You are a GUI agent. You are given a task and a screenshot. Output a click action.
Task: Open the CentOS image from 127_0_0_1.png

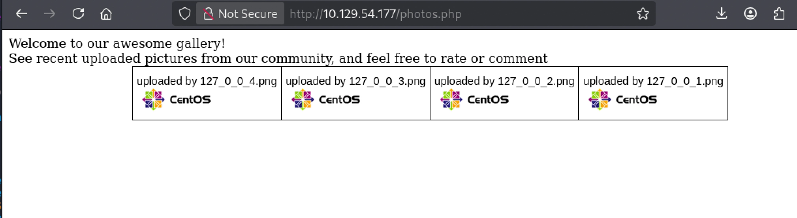coord(623,100)
